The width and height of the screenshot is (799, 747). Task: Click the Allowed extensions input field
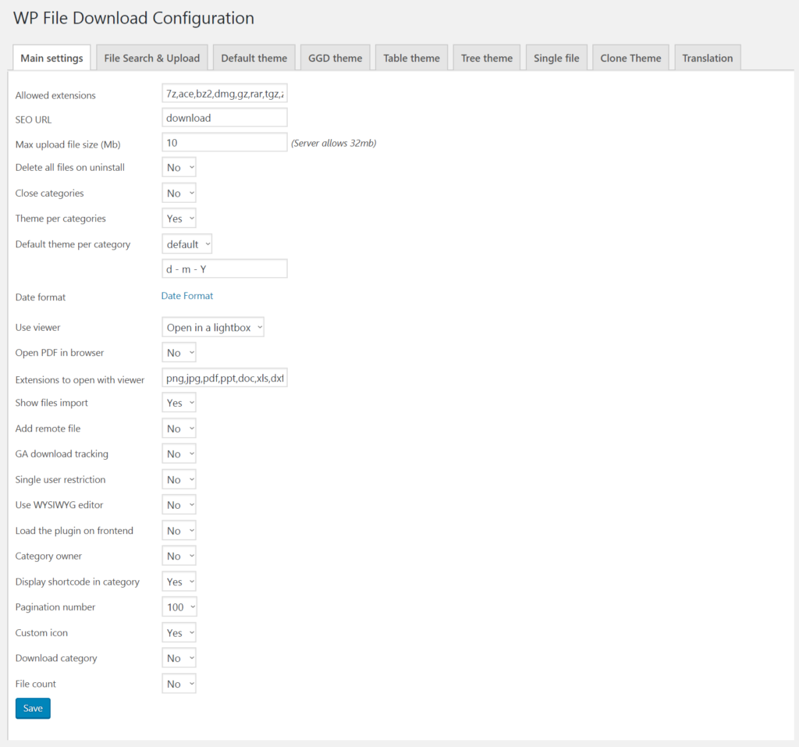click(x=224, y=94)
